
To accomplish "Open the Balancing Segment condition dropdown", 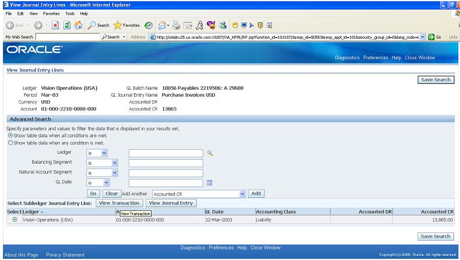I will (x=102, y=163).
